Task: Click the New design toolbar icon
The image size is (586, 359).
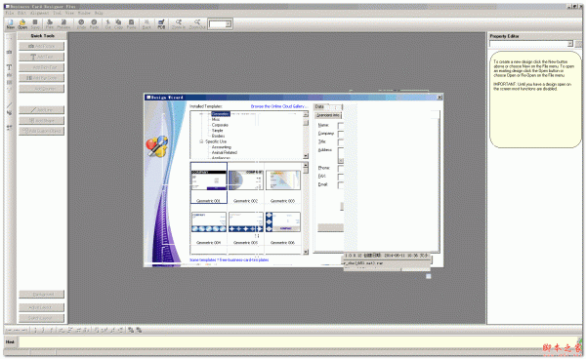Action: [11, 24]
